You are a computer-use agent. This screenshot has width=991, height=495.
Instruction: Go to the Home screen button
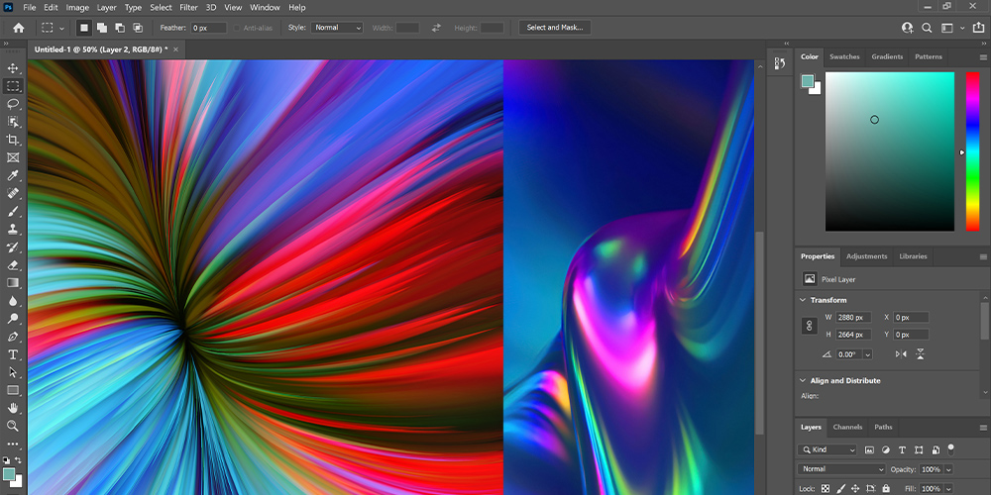[x=18, y=28]
